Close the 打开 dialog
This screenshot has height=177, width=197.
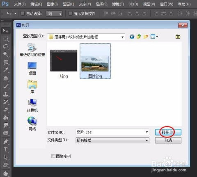[183, 25]
